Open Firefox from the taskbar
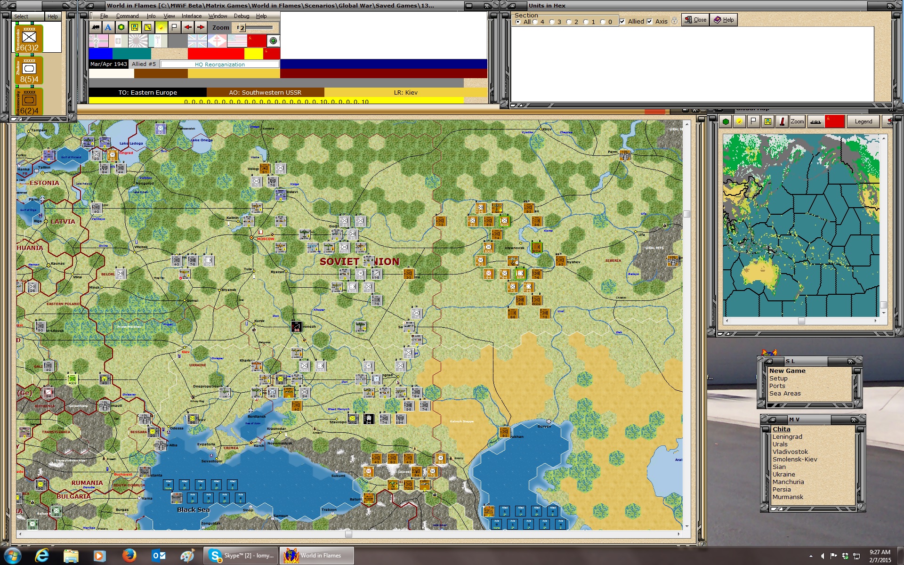The height and width of the screenshot is (565, 904). point(129,556)
